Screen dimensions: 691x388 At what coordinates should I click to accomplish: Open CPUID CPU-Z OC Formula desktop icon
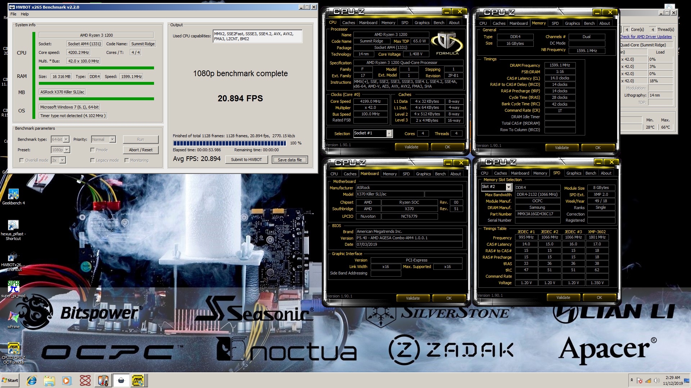[13, 353]
